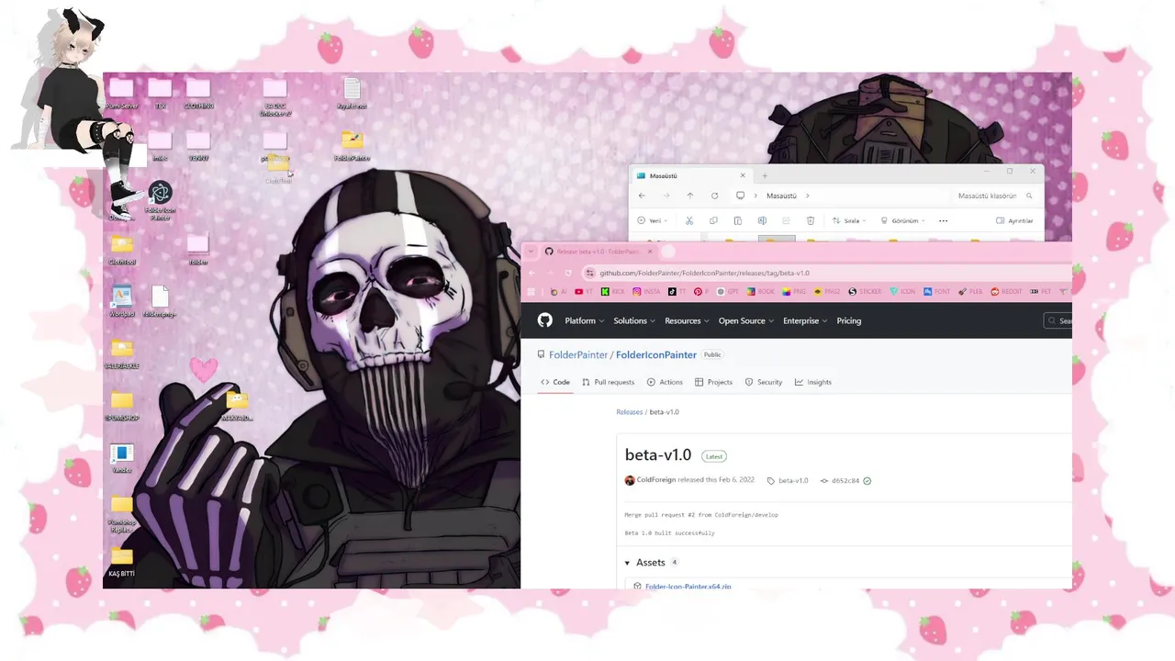Viewport: 1175px width, 661px height.
Task: Reload the GitHub page in browser
Action: (568, 273)
